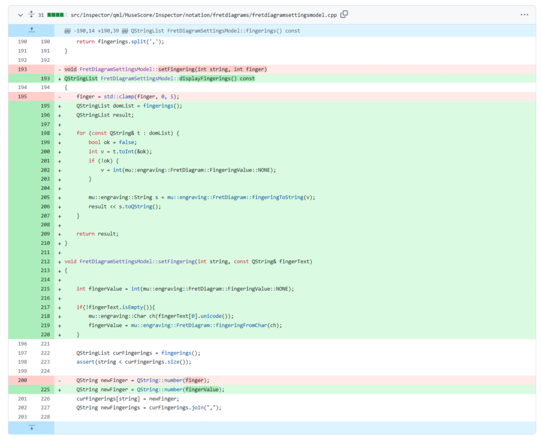
Task: Expand hidden lines below line 228
Action: [31, 427]
